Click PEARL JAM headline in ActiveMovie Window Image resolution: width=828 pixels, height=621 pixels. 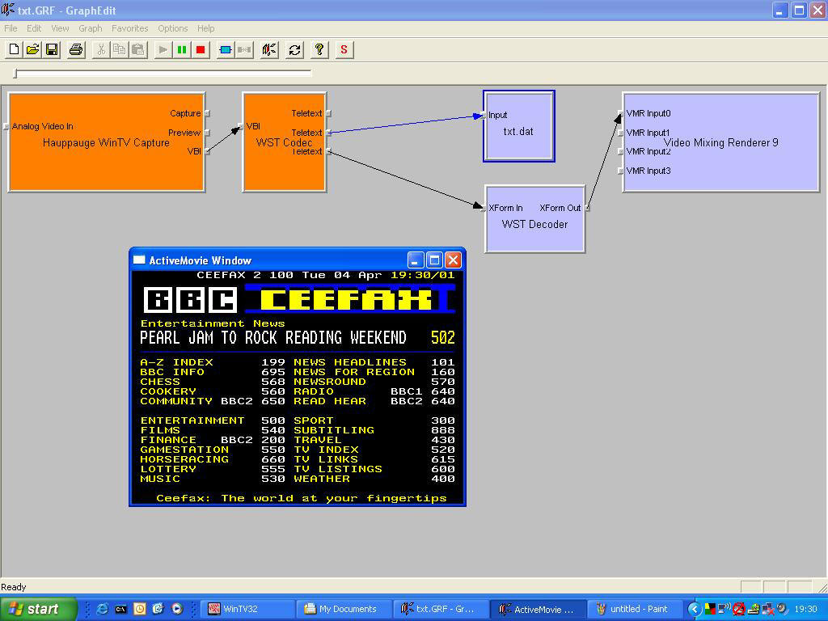(x=273, y=338)
